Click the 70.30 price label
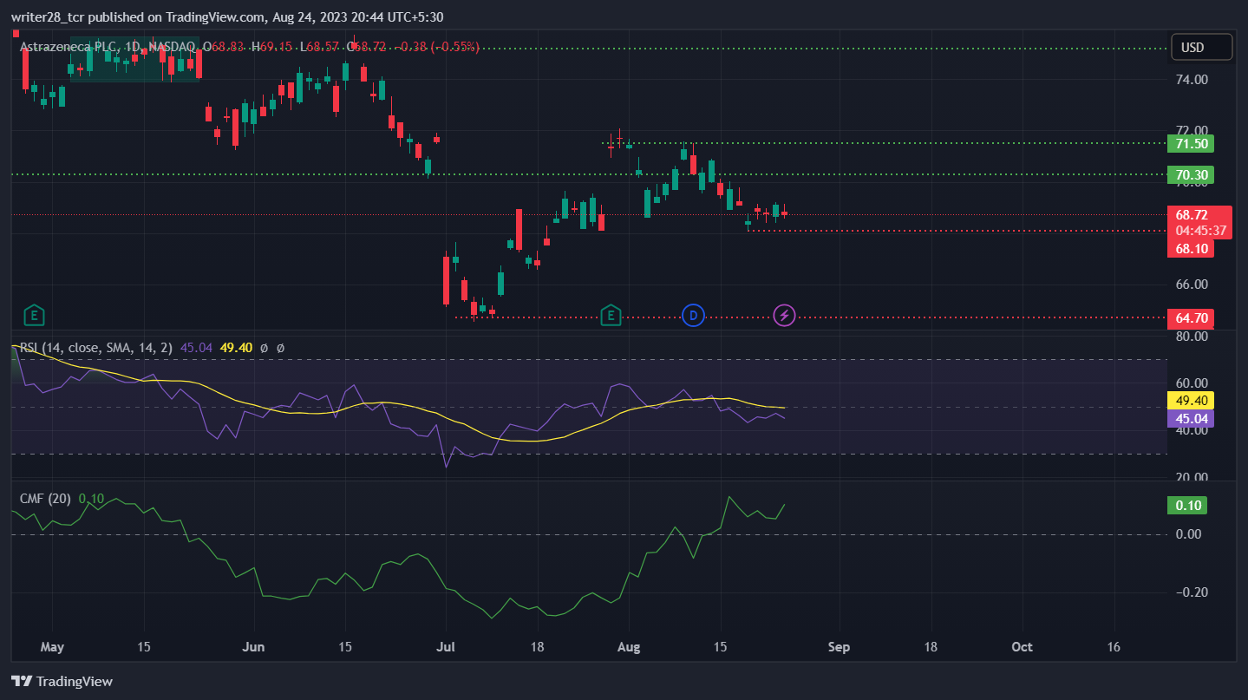Screen dimensions: 1248x700 [1190, 175]
